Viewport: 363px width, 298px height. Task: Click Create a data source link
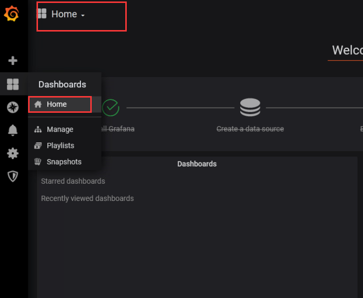click(x=250, y=129)
